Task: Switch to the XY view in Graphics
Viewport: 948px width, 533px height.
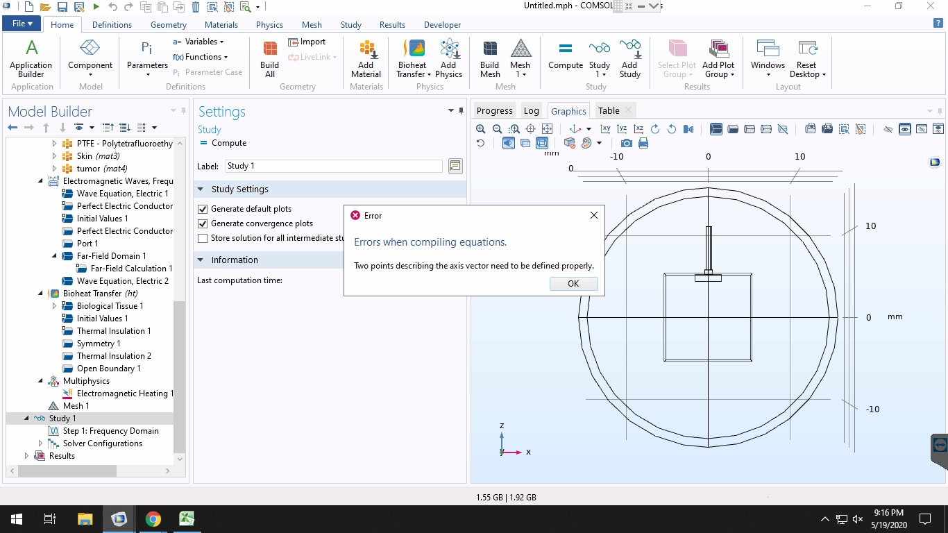Action: [605, 129]
